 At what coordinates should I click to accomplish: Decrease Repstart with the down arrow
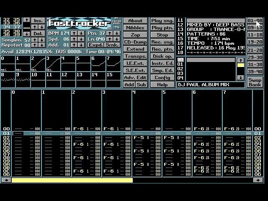click(x=42, y=45)
